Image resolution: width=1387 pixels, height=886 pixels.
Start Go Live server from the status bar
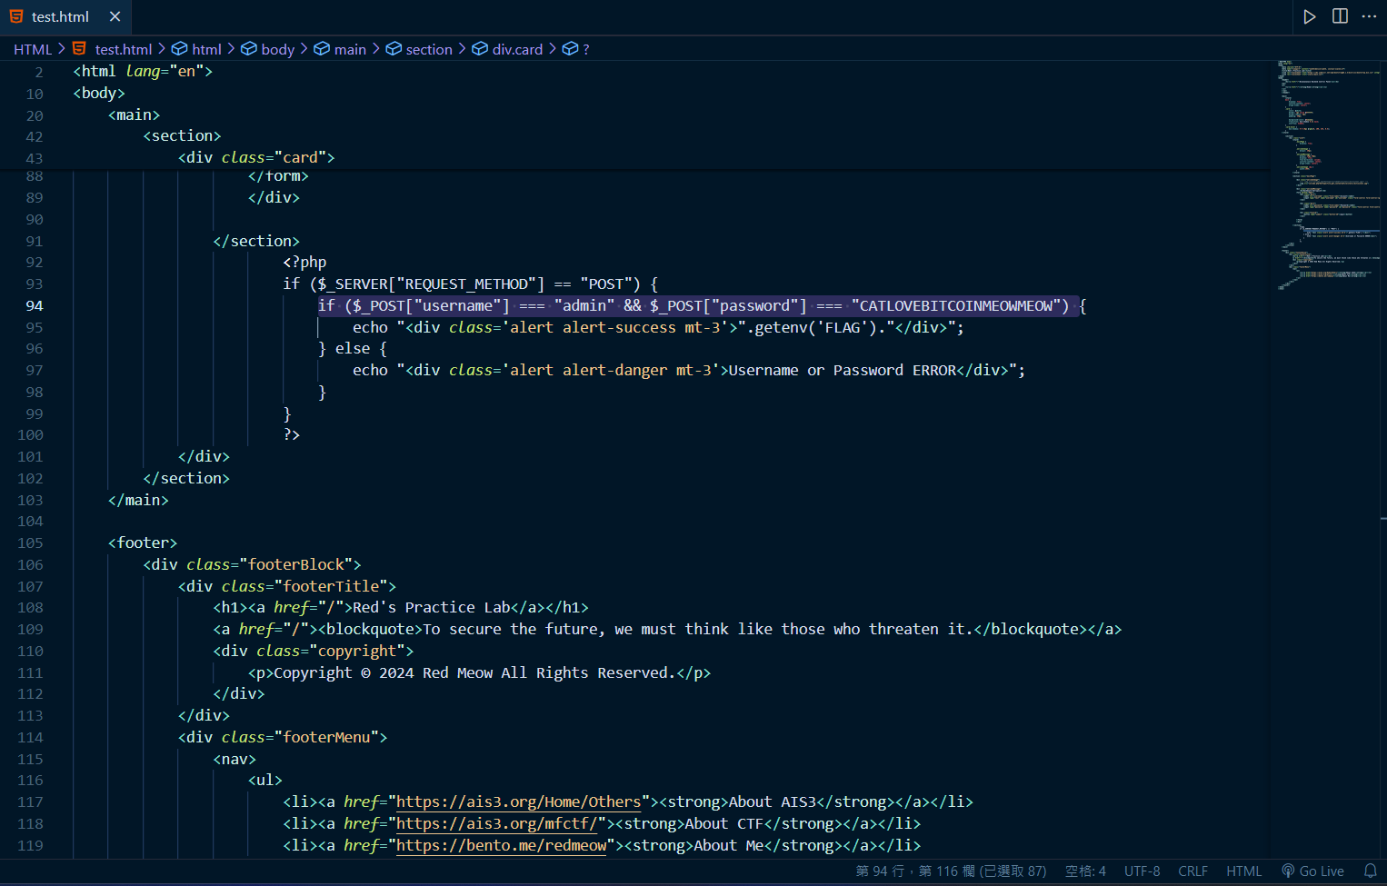click(x=1312, y=871)
